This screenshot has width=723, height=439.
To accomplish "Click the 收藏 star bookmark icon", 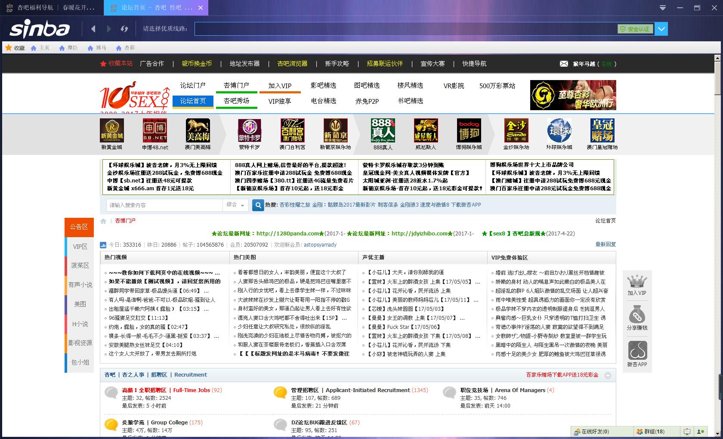I will 9,47.
